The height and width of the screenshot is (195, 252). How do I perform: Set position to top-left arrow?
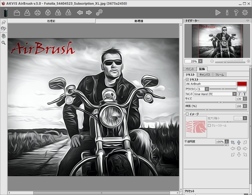coord(233,143)
